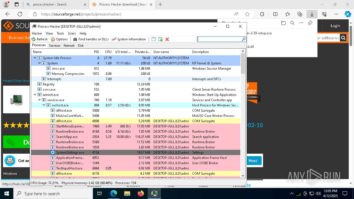The width and height of the screenshot is (354, 199).
Task: Collapse the services.exe tree node
Action: 39,100
